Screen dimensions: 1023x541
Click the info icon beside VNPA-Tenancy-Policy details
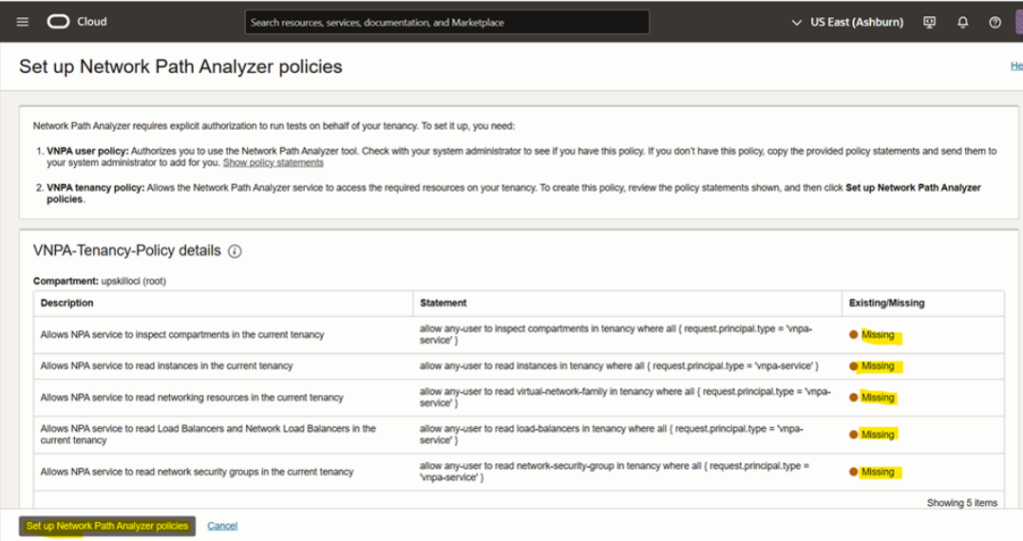[x=235, y=252]
